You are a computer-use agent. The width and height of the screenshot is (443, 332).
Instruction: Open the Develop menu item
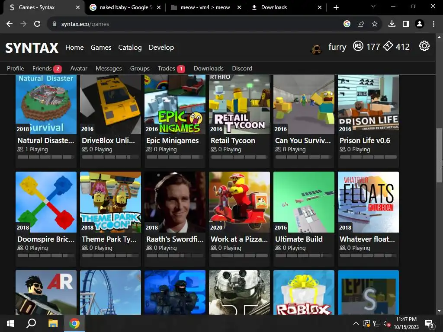(161, 48)
